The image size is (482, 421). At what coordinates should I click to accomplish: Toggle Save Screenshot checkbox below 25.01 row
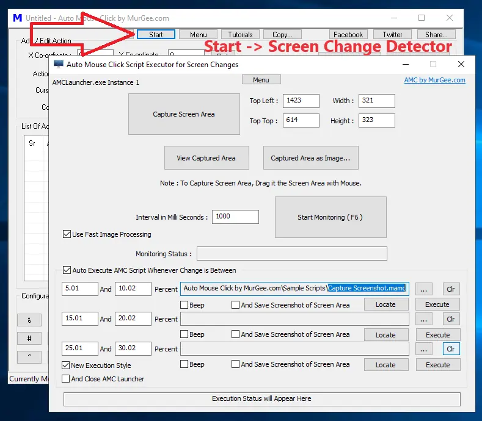[x=235, y=364]
